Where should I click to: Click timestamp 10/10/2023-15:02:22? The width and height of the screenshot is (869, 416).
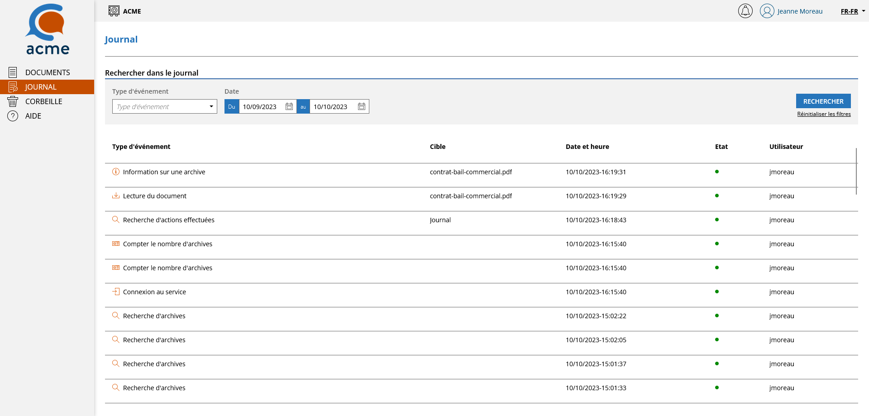click(x=596, y=316)
